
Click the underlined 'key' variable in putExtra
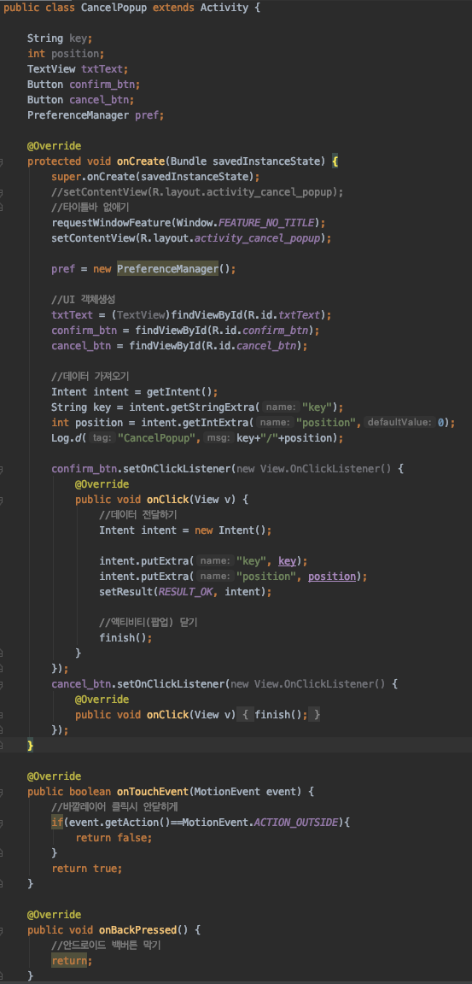[287, 561]
